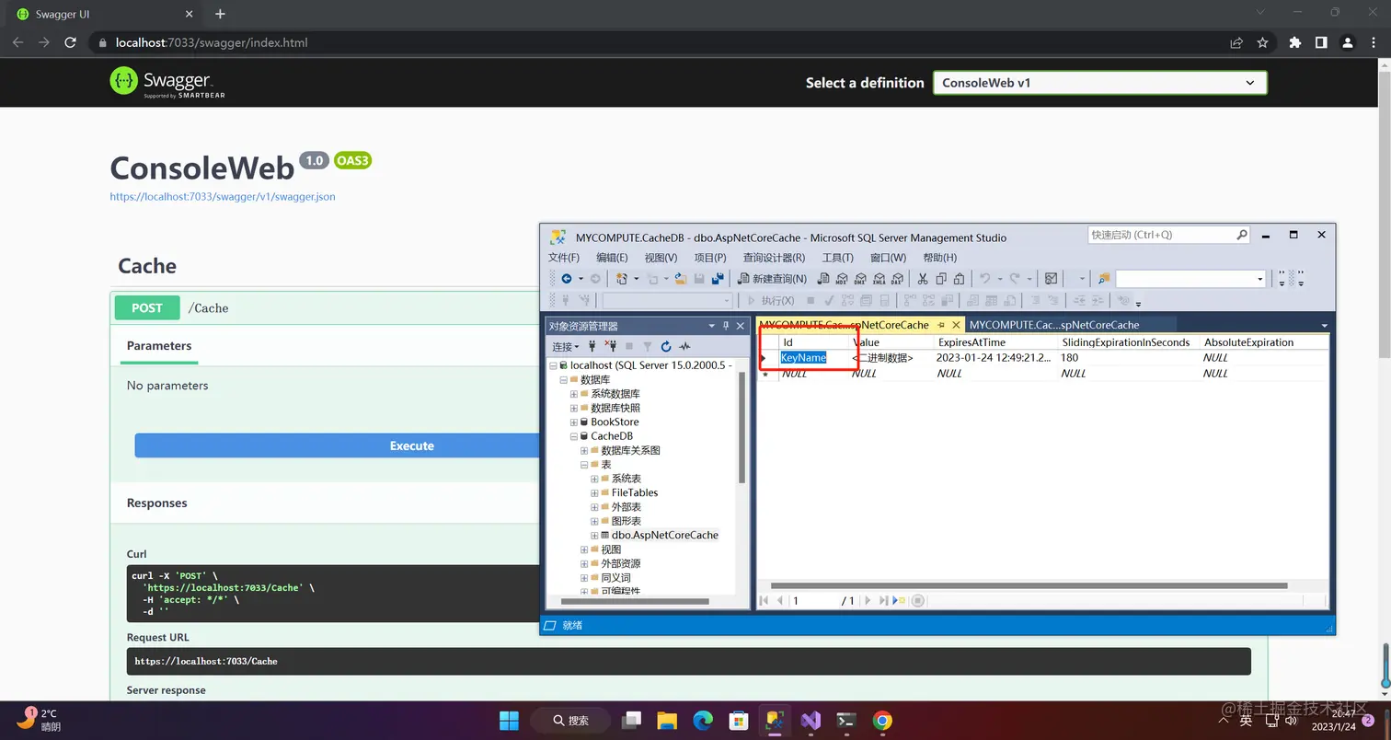
Task: Click the browser address bar URL
Action: click(212, 42)
